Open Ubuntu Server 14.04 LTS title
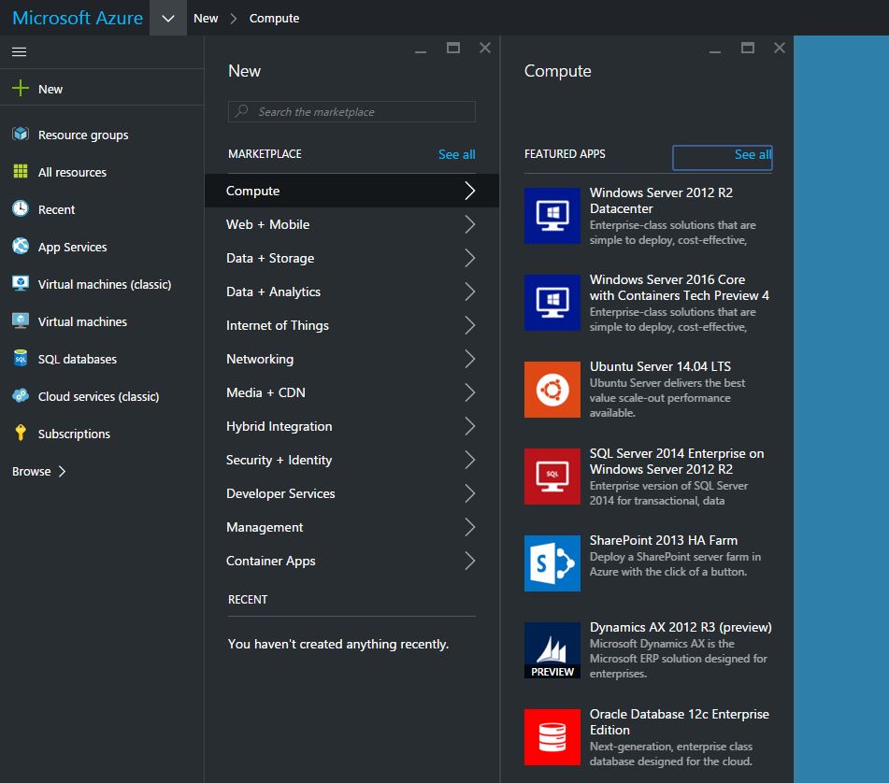Viewport: 889px width, 783px height. (x=660, y=366)
